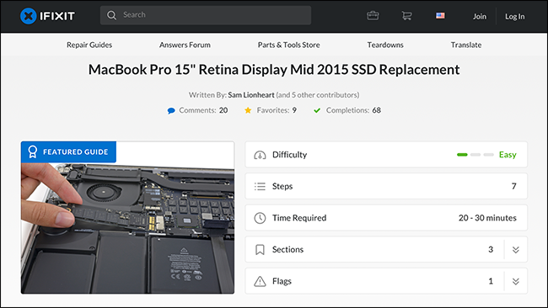The height and width of the screenshot is (308, 548).
Task: Click the Log In link
Action: pos(514,16)
